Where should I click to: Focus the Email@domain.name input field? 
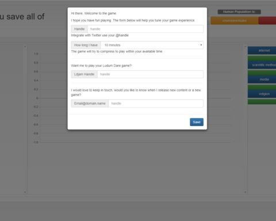coord(156,104)
